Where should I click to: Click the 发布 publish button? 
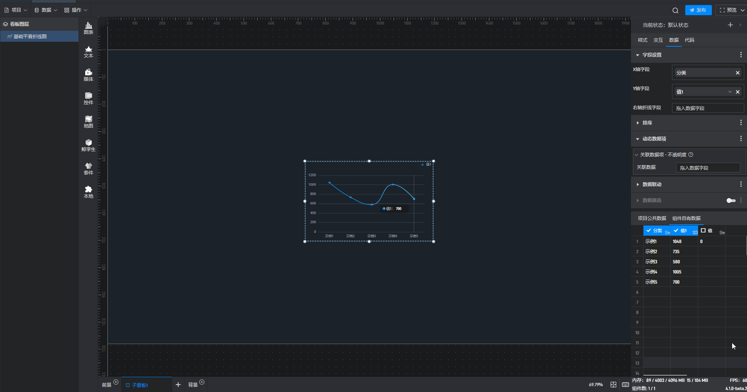(698, 10)
